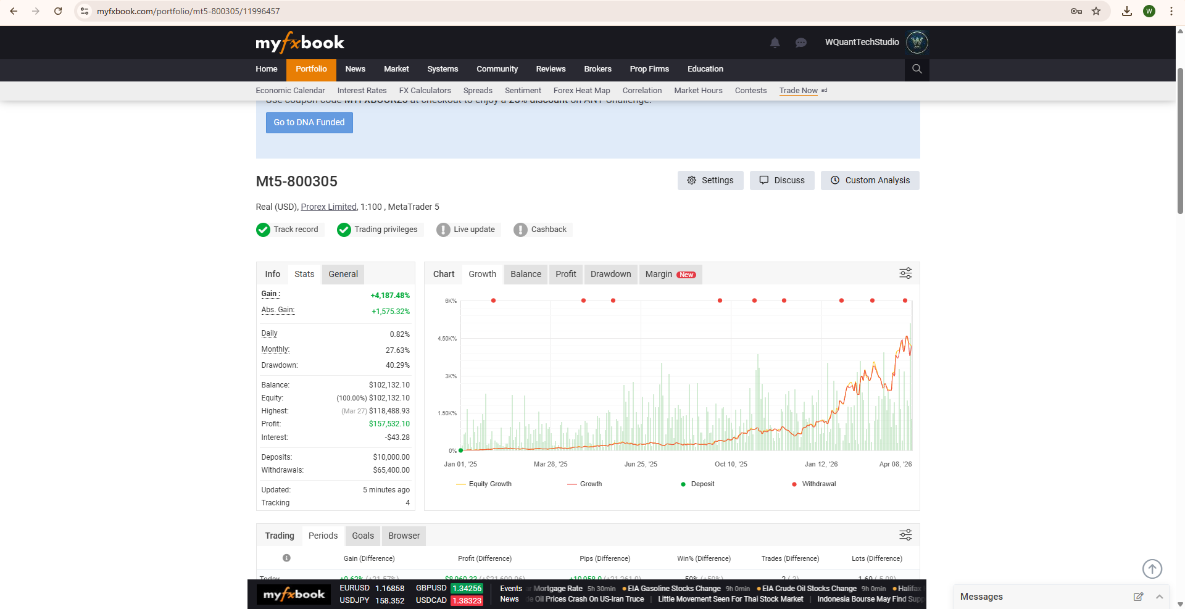Open the Economic Calendar link
The width and height of the screenshot is (1185, 609).
click(x=291, y=91)
